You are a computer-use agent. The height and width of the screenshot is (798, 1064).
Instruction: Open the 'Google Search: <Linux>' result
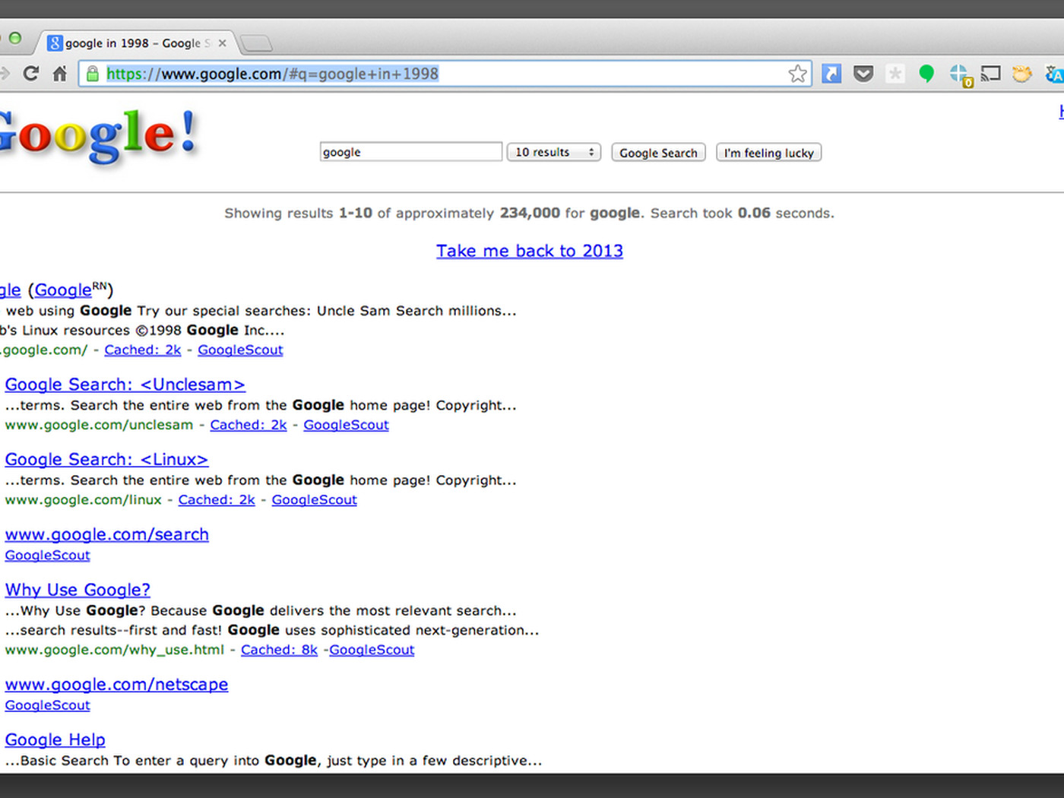(x=106, y=460)
